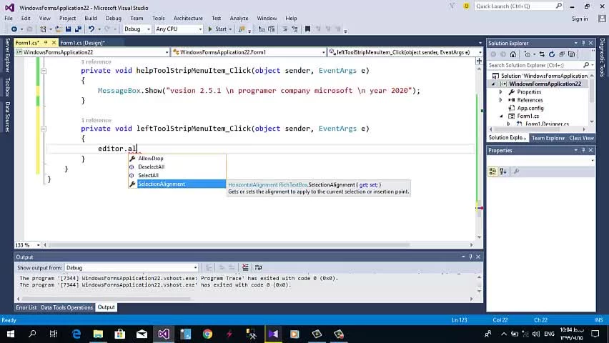The width and height of the screenshot is (609, 343).
Task: Click the search magnifier in Solution Explorer
Action: [x=586, y=65]
